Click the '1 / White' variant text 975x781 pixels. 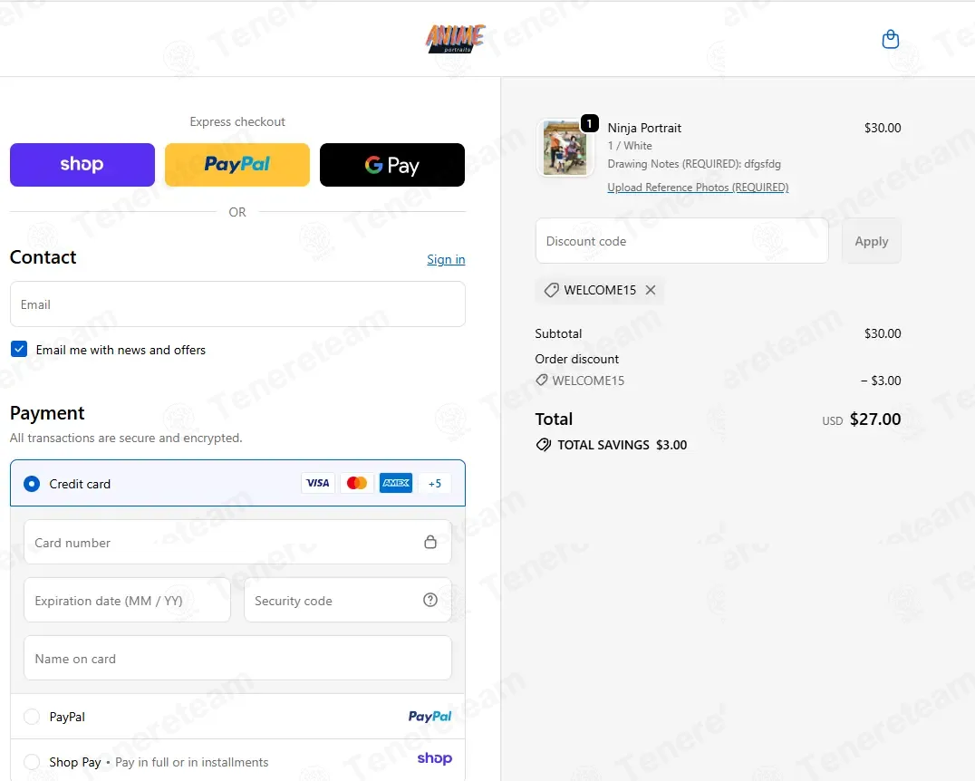pos(630,146)
